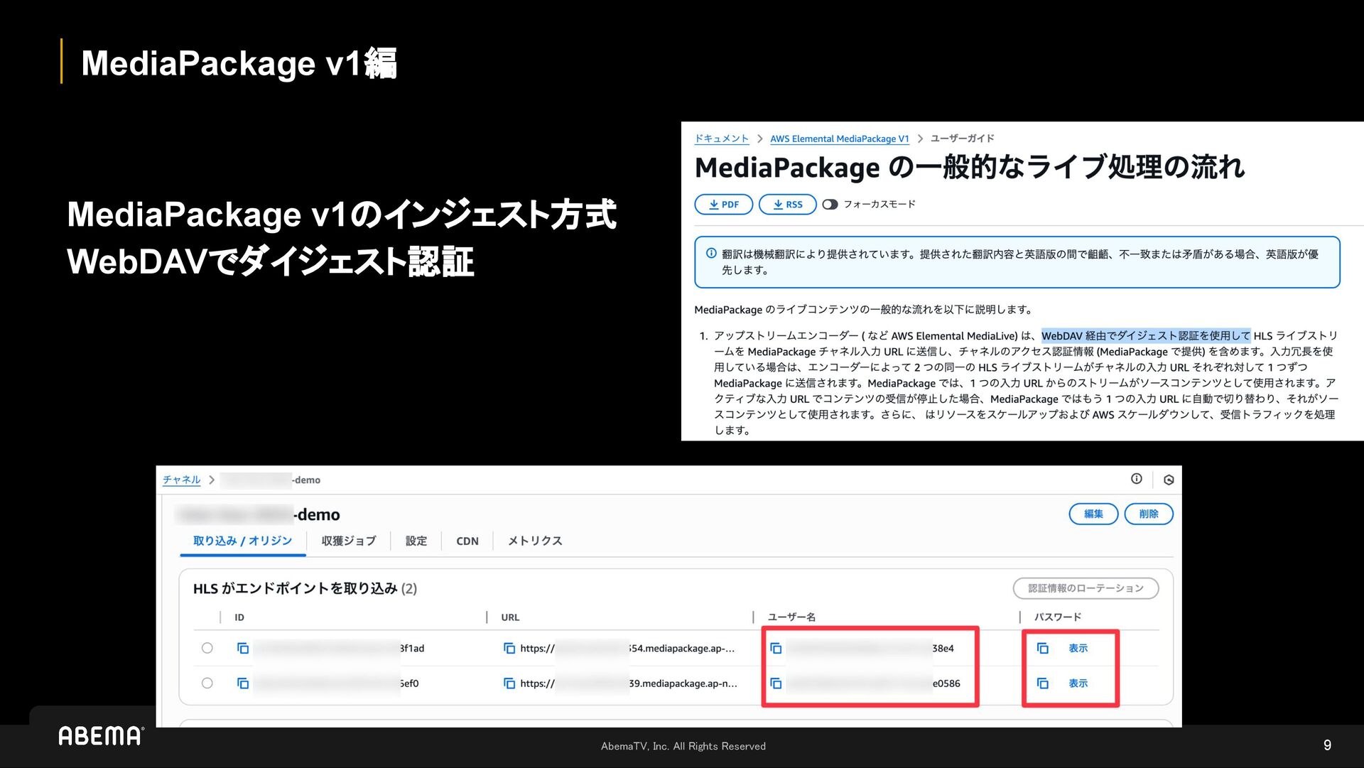Viewport: 1364px width, 768px height.
Task: Click the slide page number 9
Action: tap(1327, 745)
